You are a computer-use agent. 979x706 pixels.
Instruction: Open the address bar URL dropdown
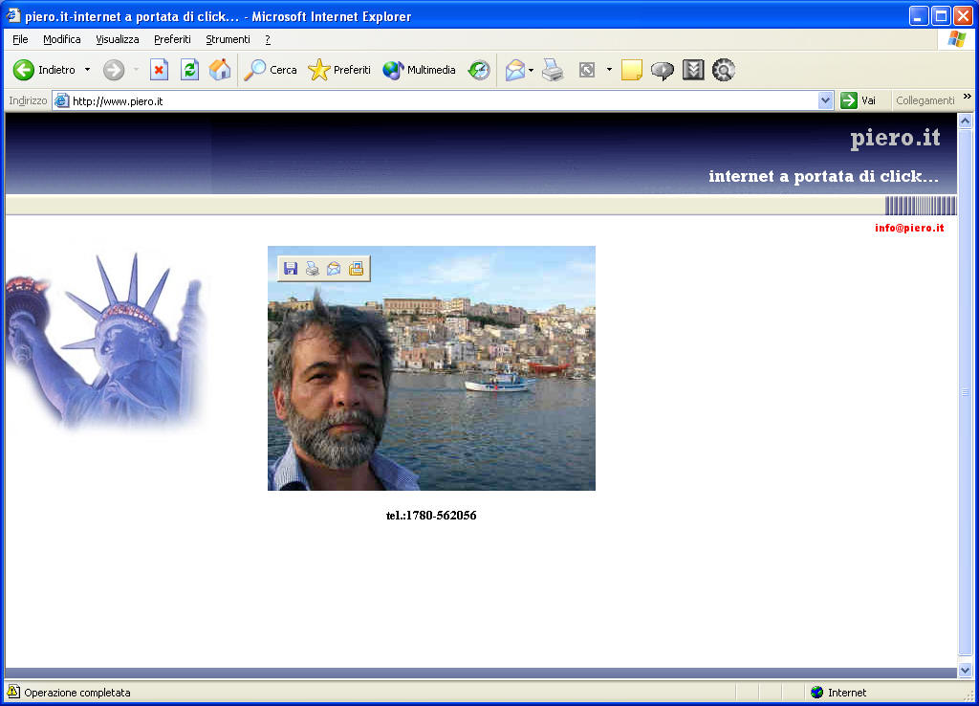click(x=825, y=100)
